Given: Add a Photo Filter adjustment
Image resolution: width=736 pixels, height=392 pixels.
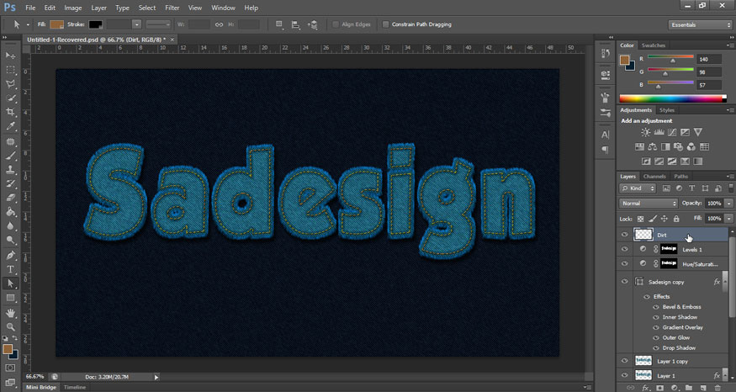Looking at the screenshot, I should coord(678,147).
